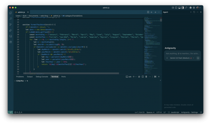Open errors and warnings count in status bar
This screenshot has width=211, height=124.
[18, 112]
